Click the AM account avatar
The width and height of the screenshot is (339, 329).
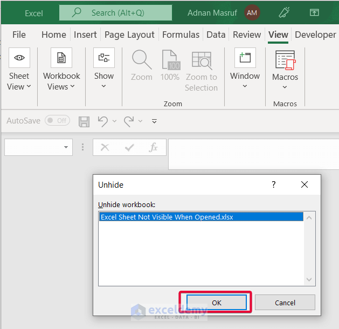pyautogui.click(x=252, y=12)
